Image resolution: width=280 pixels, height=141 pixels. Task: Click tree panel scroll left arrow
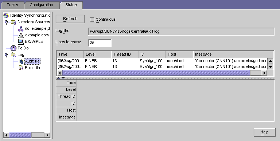click(7, 135)
